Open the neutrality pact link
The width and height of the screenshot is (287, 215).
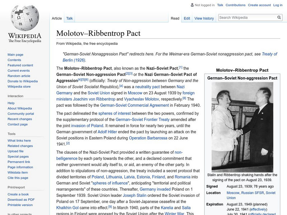point(147,87)
